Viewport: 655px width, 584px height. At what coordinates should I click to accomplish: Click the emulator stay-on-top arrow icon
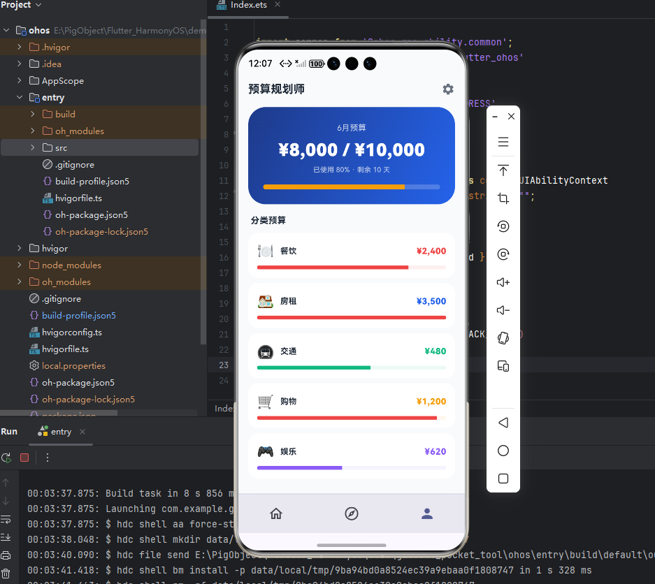tap(503, 170)
